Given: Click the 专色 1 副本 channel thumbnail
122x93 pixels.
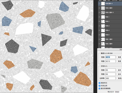Looking at the screenshot, I should pos(103,39).
